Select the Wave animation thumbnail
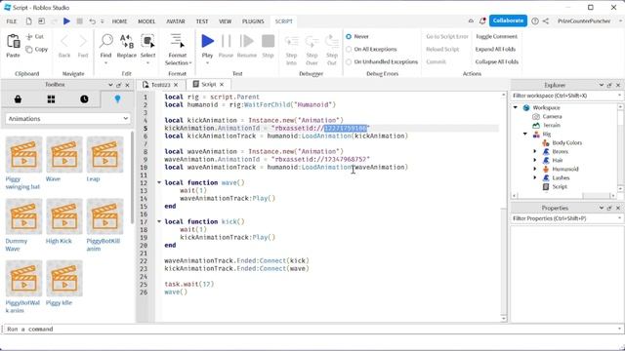 click(64, 154)
